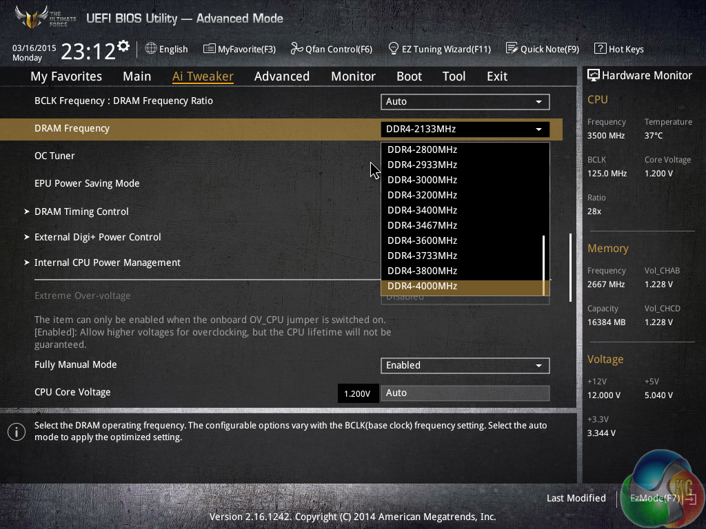Open Fully Manual Mode dropdown
The width and height of the screenshot is (706, 529).
click(465, 365)
